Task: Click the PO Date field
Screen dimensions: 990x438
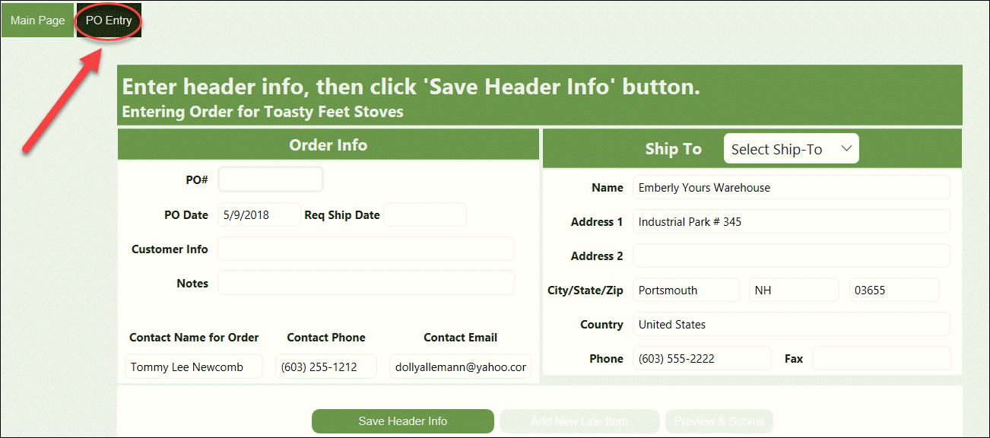Action: [x=259, y=214]
